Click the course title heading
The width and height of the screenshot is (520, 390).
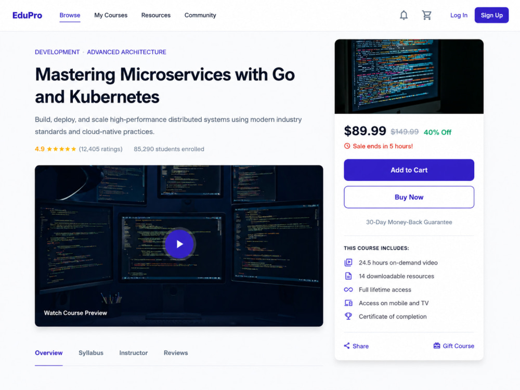(165, 86)
